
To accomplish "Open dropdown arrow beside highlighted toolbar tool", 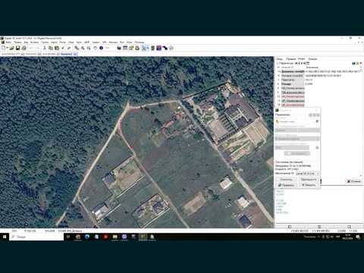I will [x=148, y=48].
